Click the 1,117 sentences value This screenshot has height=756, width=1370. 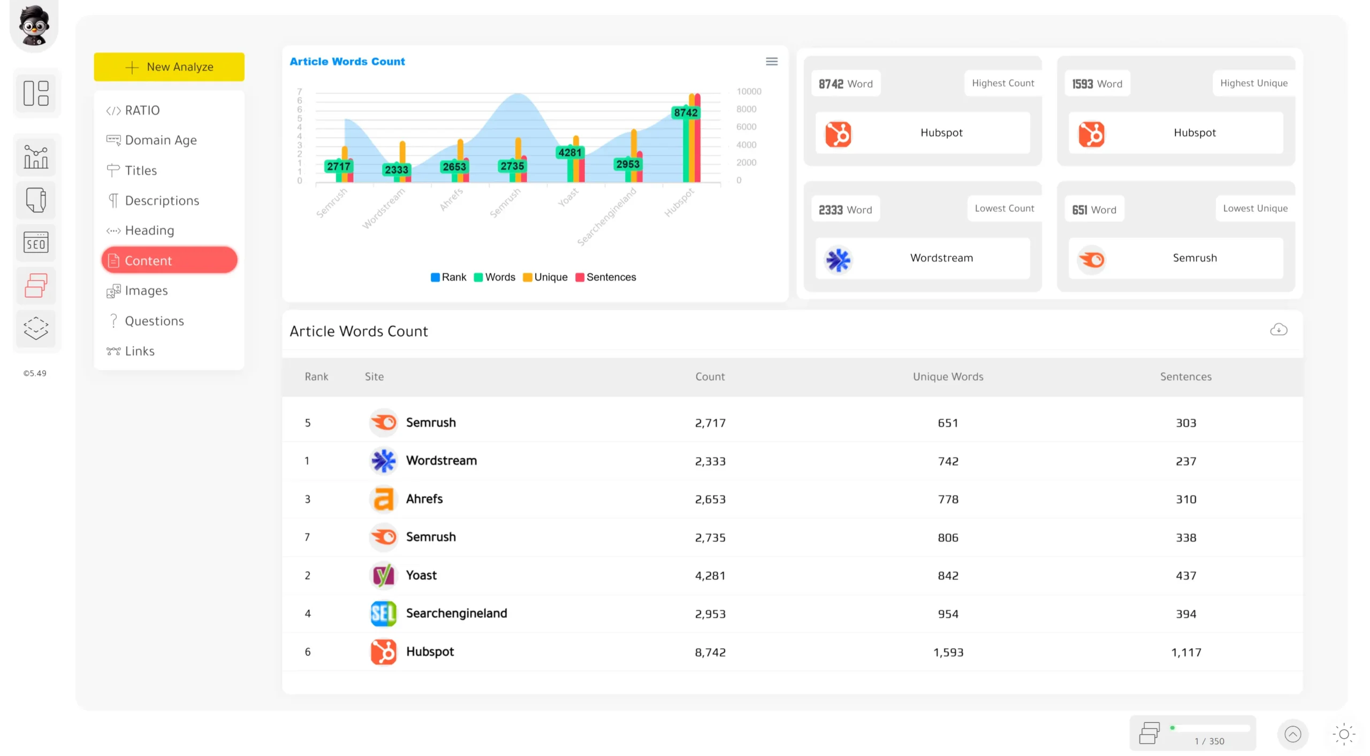pyautogui.click(x=1185, y=652)
